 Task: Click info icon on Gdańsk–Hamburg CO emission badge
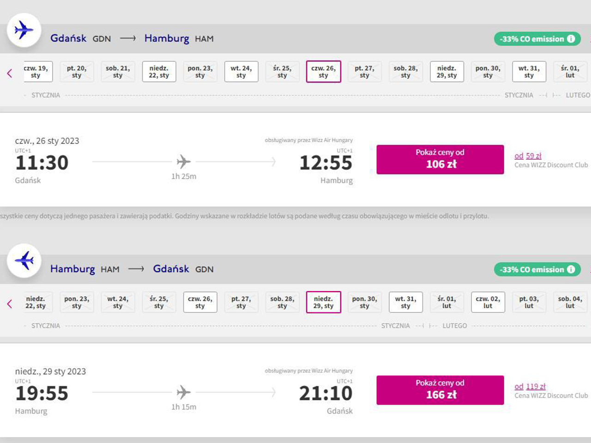(571, 39)
